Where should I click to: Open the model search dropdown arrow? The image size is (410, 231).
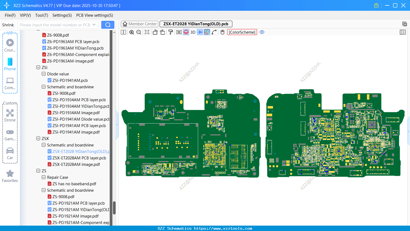coord(94,25)
